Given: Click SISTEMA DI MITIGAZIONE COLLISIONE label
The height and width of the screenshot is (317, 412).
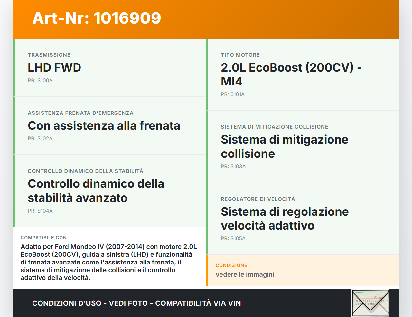Looking at the screenshot, I should coord(275,127).
